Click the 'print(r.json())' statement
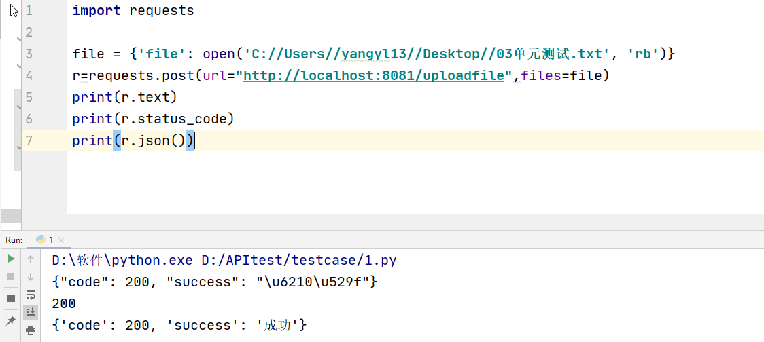This screenshot has height=342, width=764. pyautogui.click(x=133, y=140)
